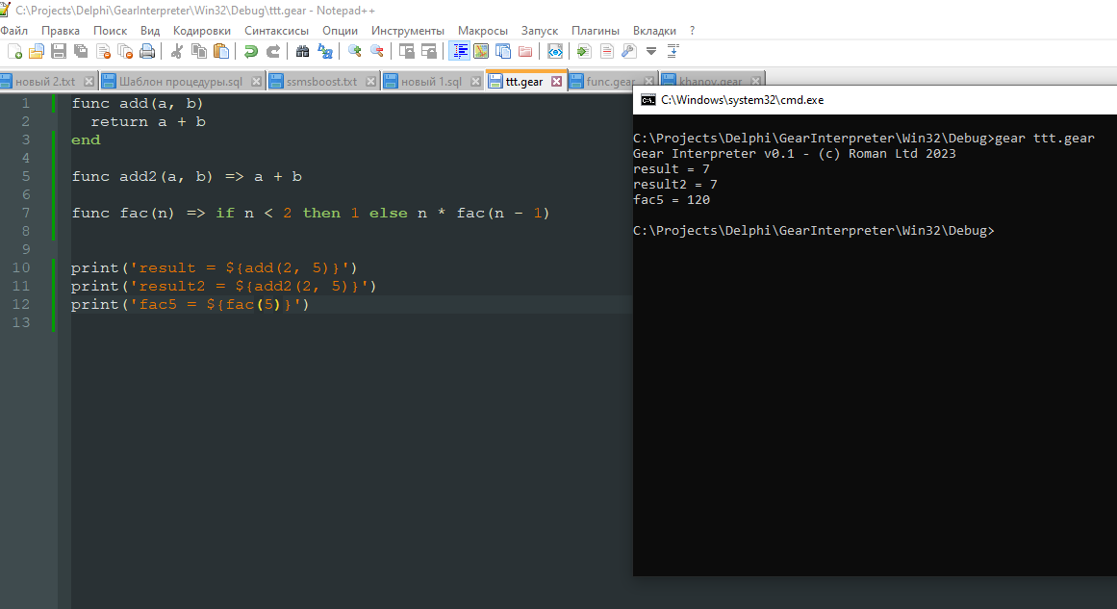The height and width of the screenshot is (609, 1117).
Task: Click line number 7 in margin
Action: pos(26,213)
